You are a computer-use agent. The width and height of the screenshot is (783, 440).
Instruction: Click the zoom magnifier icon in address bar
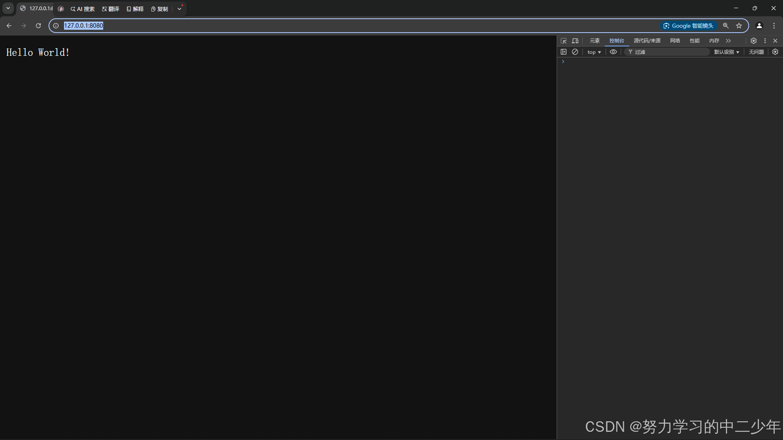coord(726,26)
